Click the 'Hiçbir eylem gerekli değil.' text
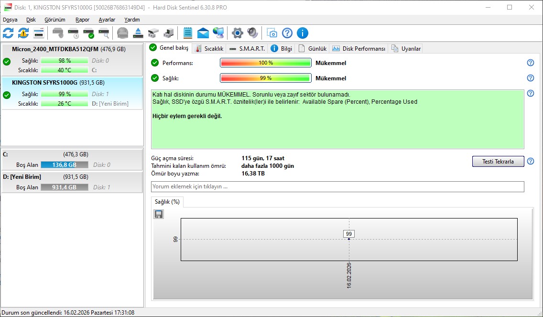This screenshot has width=543, height=317. 187,116
